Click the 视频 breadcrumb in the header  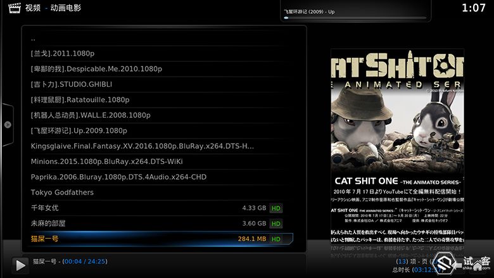click(x=33, y=8)
